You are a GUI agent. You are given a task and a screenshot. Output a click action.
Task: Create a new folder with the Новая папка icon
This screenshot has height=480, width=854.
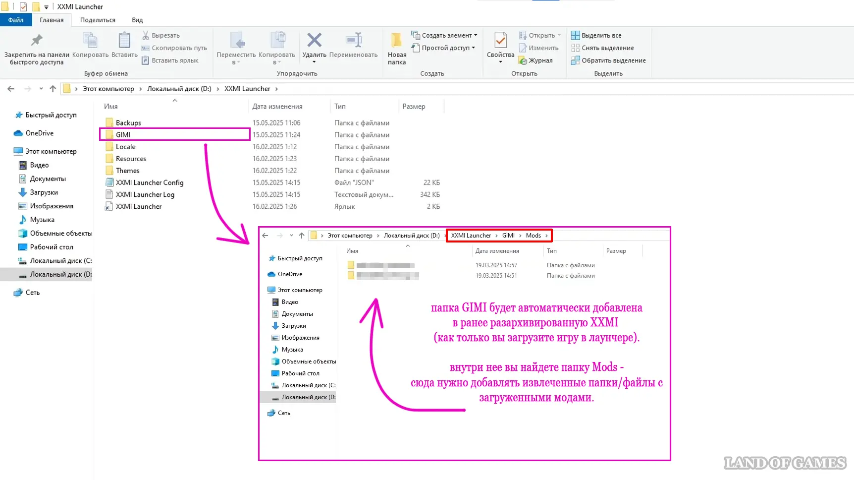coord(397,41)
